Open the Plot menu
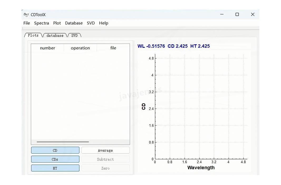This screenshot has height=185, width=281. click(57, 23)
